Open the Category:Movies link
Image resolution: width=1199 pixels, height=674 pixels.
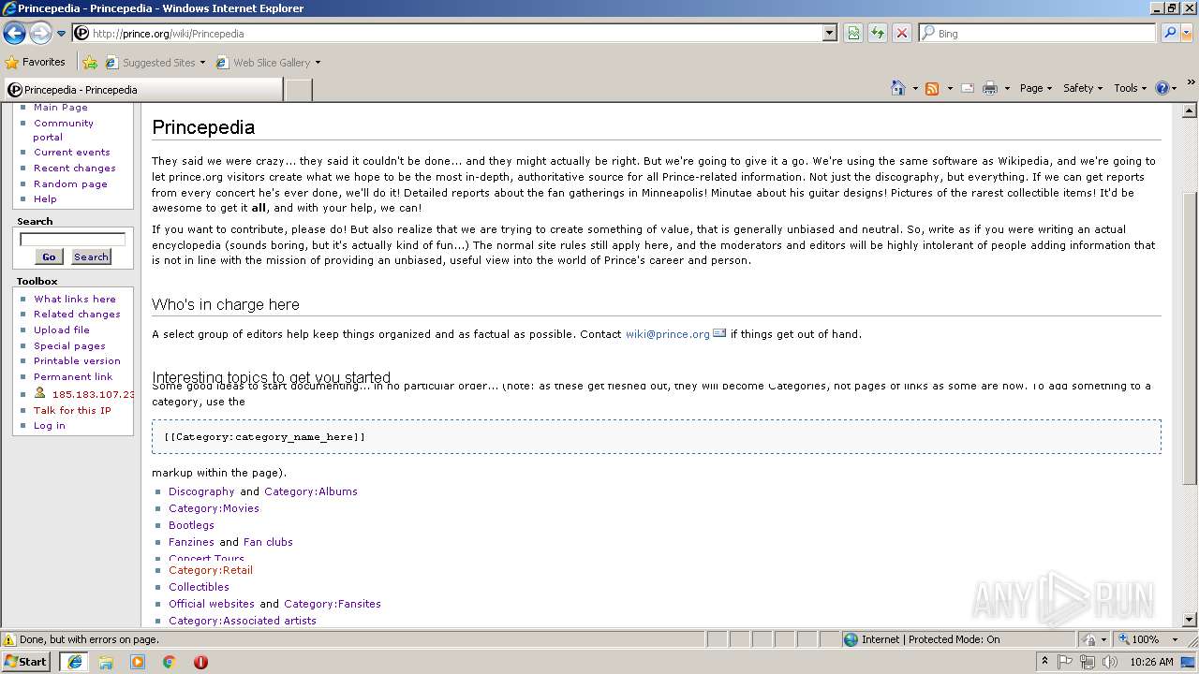[214, 507]
